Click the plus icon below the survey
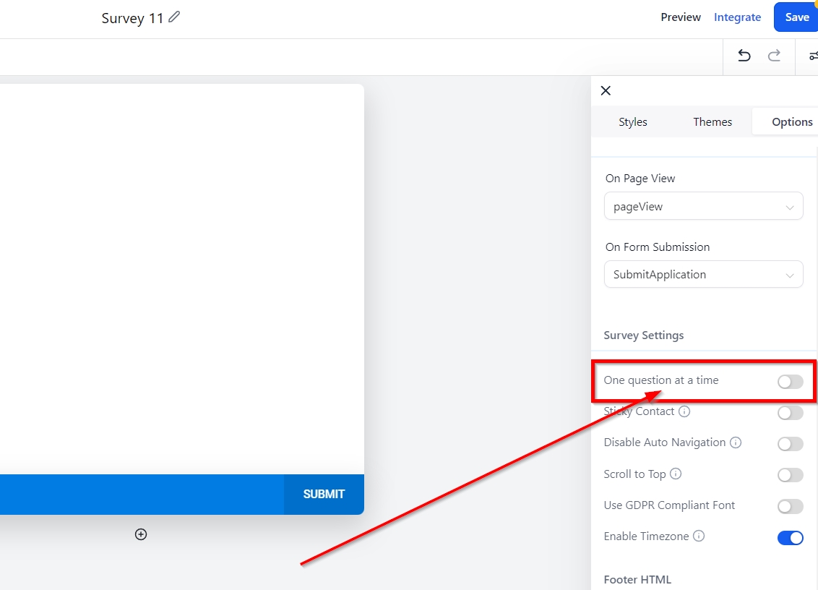 [141, 534]
